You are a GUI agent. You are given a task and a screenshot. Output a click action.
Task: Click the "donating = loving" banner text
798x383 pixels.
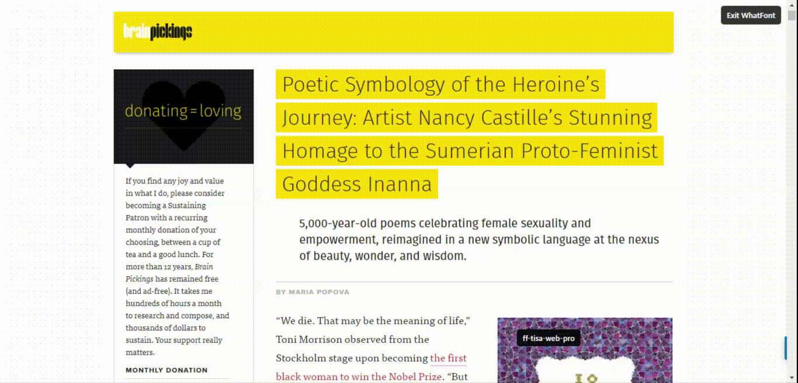[x=183, y=111]
